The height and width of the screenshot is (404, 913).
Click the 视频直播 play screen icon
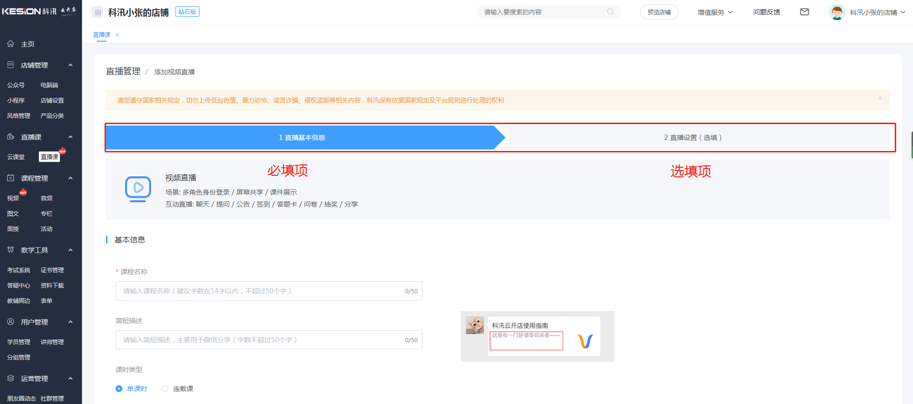click(x=138, y=189)
